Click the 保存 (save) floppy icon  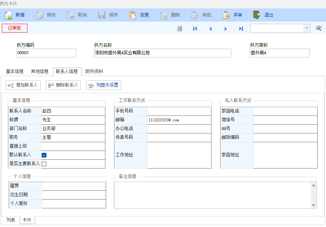101,15
